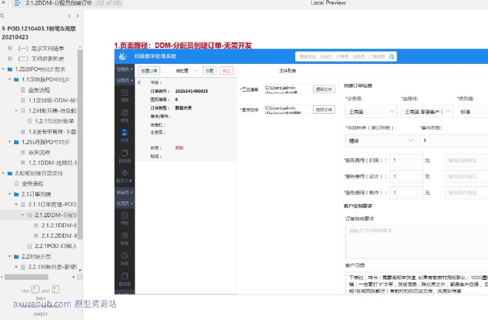Open page 2.2.1POD-印前人
This screenshot has height=320, width=488.
pos(56,246)
